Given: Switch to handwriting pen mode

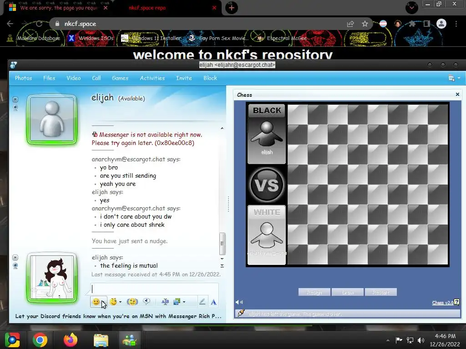Looking at the screenshot, I should pyautogui.click(x=202, y=302).
